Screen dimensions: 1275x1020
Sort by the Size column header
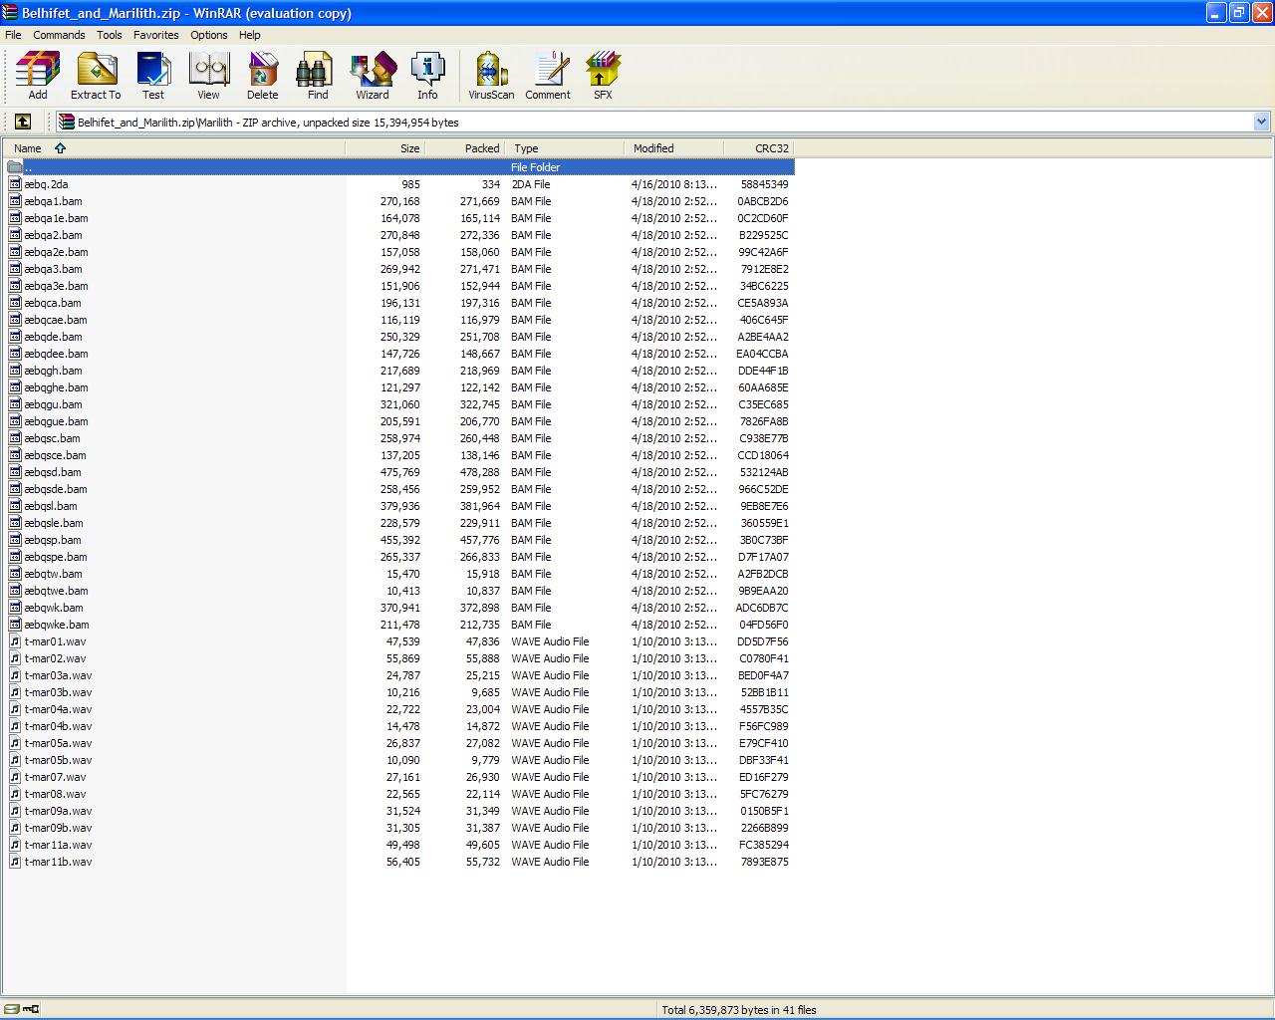pyautogui.click(x=385, y=148)
